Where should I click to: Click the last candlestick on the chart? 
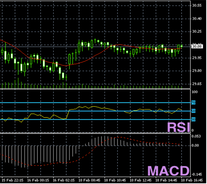pos(182,46)
